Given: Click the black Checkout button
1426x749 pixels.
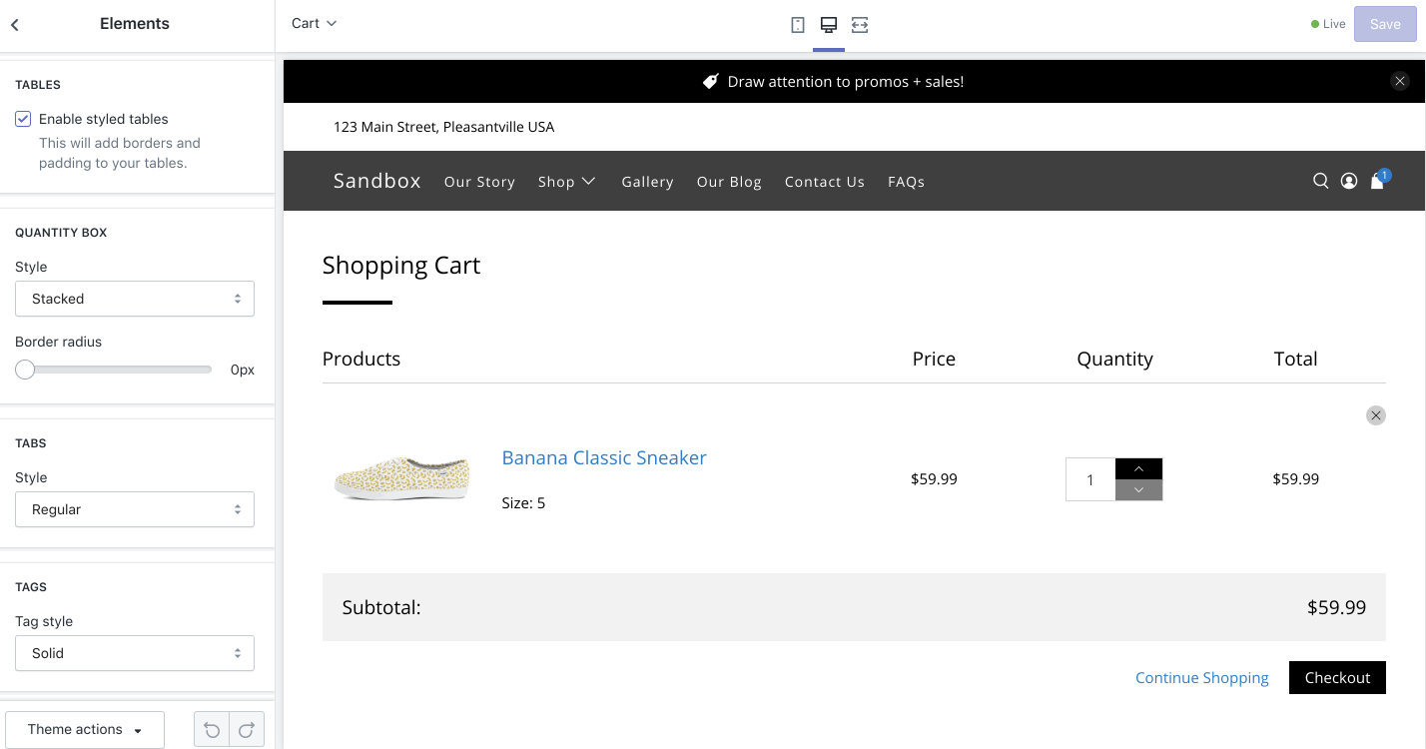Looking at the screenshot, I should pos(1337,677).
